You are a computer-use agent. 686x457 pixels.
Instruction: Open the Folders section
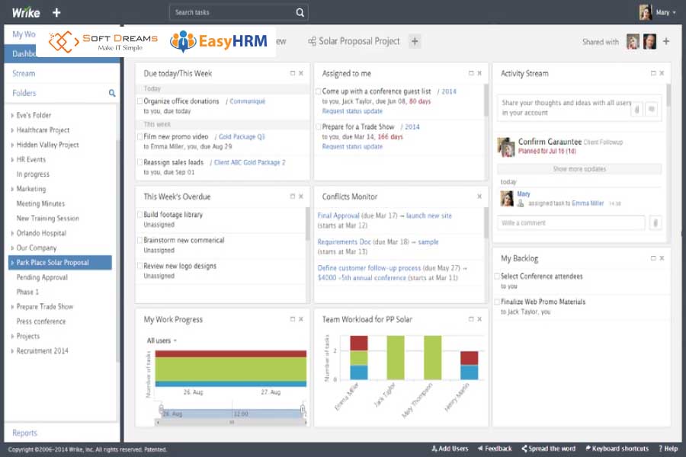pos(24,93)
